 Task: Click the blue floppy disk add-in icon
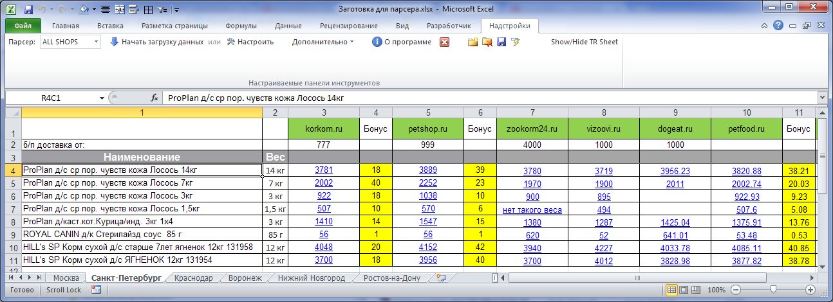501,42
